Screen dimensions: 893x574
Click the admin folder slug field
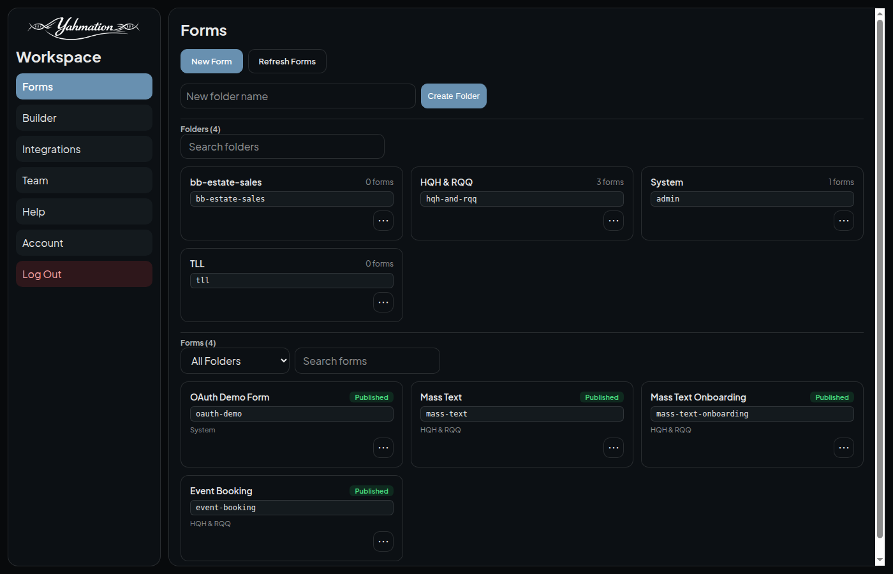pos(752,199)
